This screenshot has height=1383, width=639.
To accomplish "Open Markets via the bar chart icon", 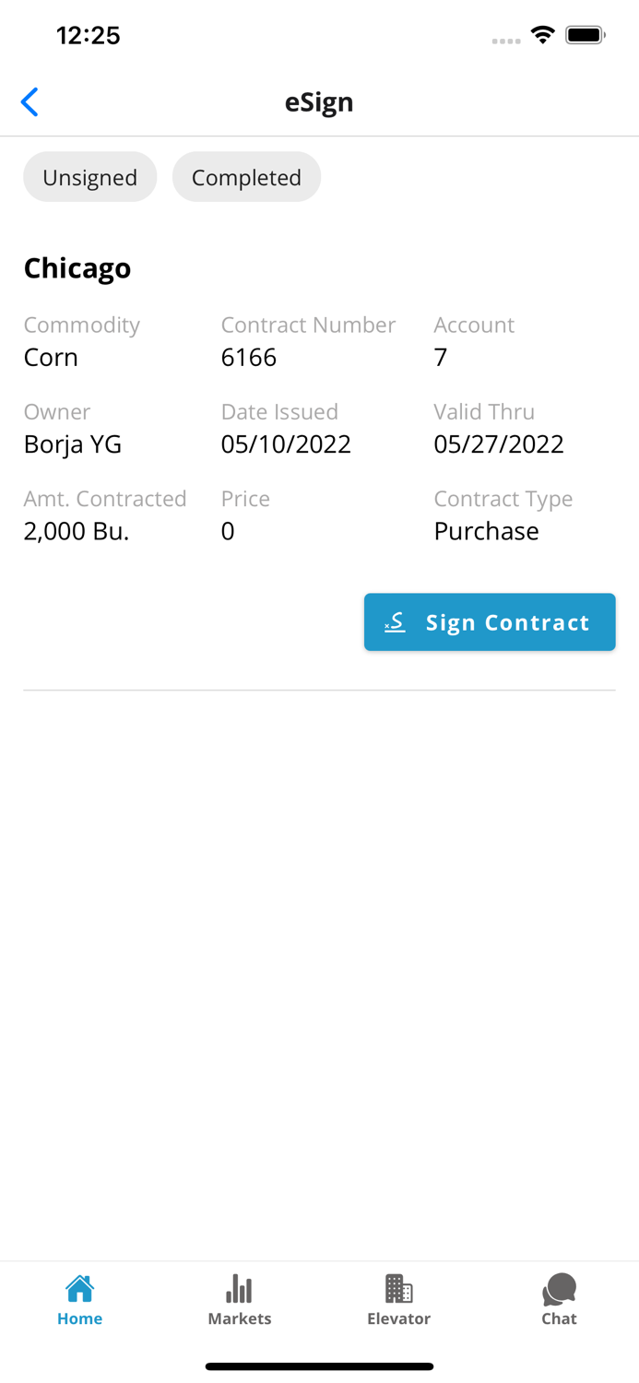I will click(239, 1286).
